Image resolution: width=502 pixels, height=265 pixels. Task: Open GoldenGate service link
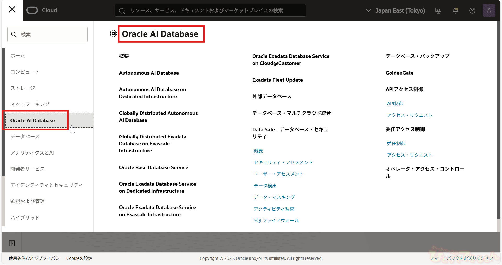[x=399, y=73]
